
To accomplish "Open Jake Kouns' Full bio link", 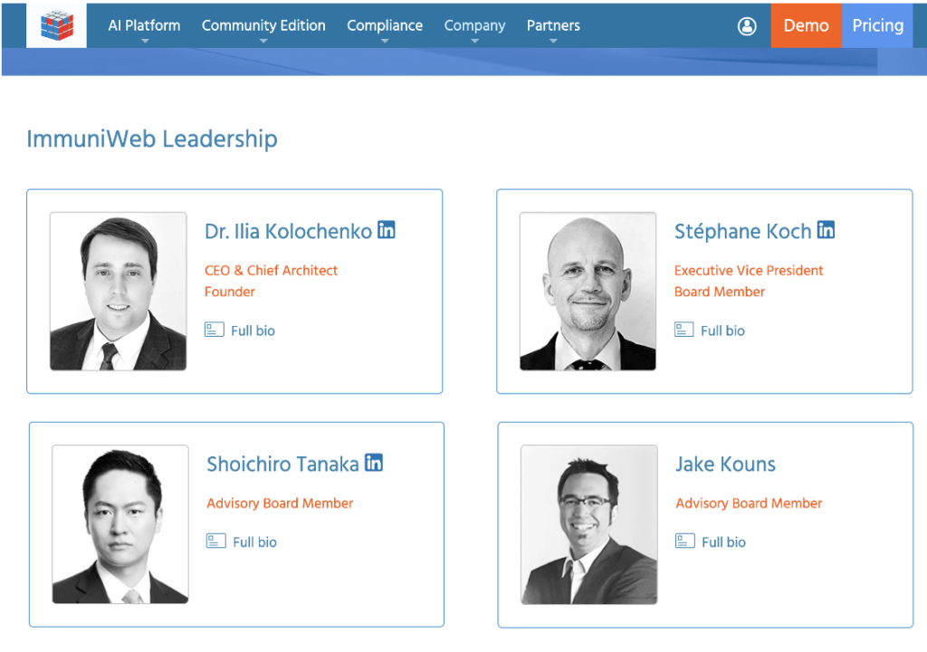I will point(723,542).
